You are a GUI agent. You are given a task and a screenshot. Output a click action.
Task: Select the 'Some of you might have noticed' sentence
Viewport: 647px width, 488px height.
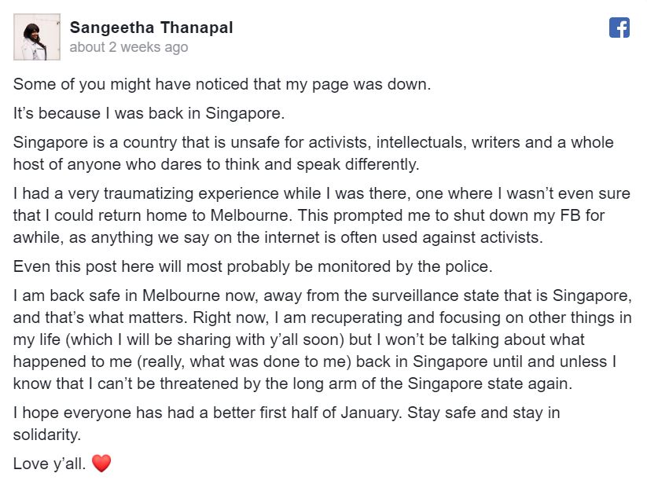tap(222, 85)
